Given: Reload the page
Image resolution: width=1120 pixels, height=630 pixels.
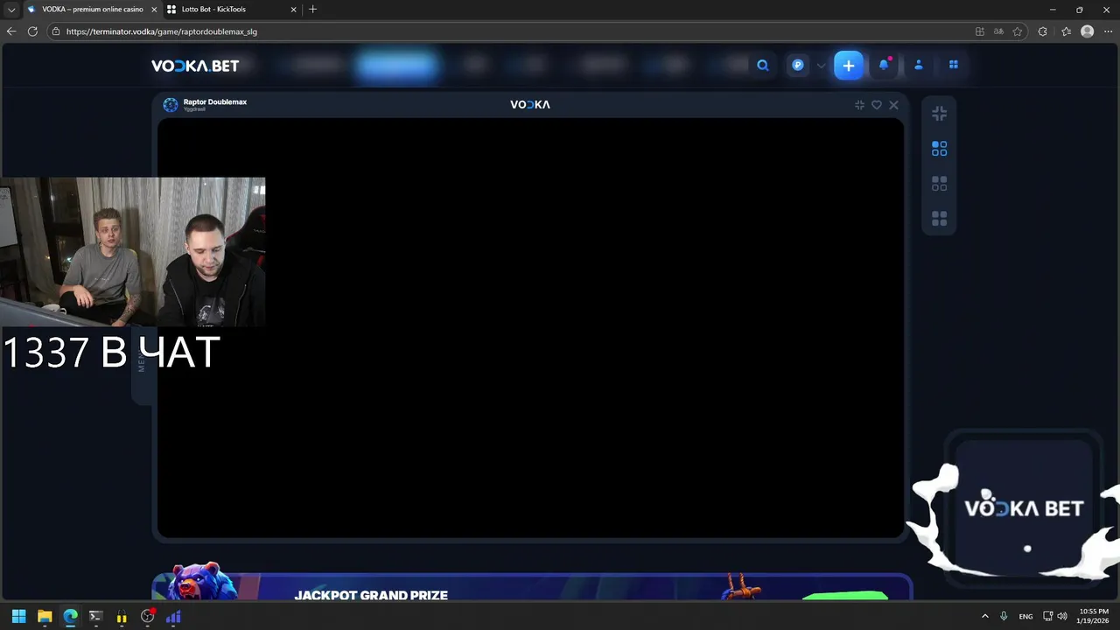Looking at the screenshot, I should tap(32, 31).
